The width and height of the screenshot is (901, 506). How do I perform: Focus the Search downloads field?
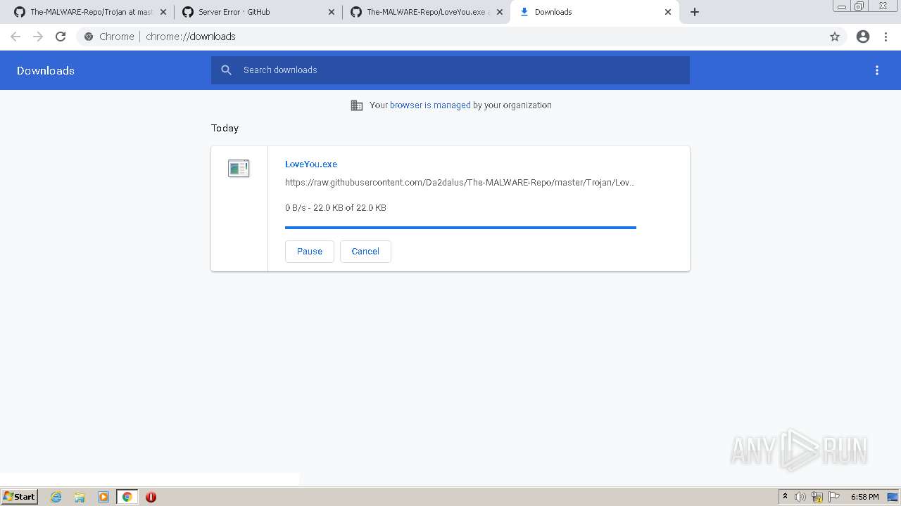[450, 70]
